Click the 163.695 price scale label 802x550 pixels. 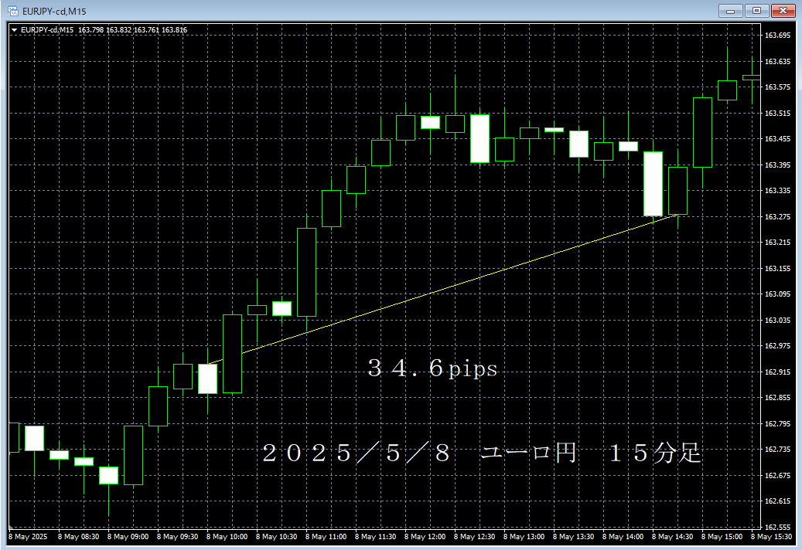click(x=777, y=36)
